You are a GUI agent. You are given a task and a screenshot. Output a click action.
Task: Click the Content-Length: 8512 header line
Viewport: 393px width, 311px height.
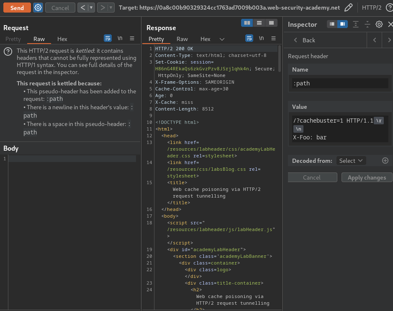[x=185, y=109]
